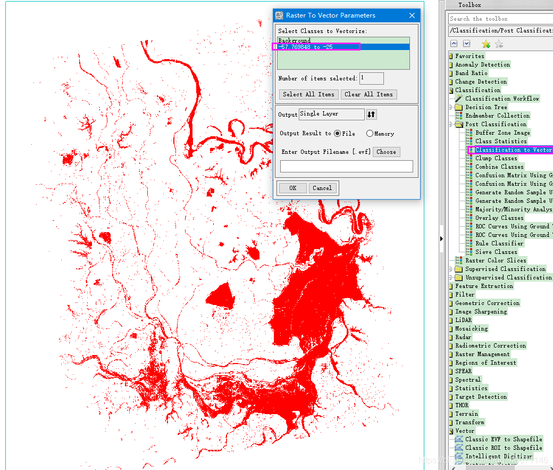Select Memory output result radio button
Screen dimensions: 553x470
(x=370, y=134)
